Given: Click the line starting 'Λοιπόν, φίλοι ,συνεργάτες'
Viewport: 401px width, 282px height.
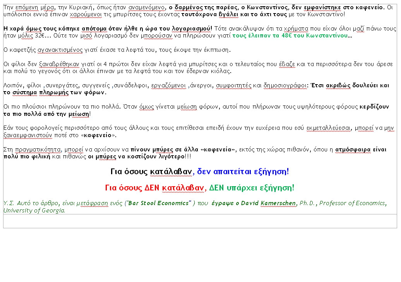Looking at the screenshot, I should (196, 85).
